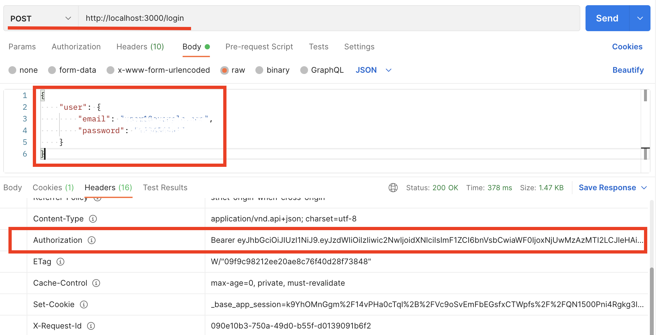Click the Bearer token value

[x=427, y=240]
